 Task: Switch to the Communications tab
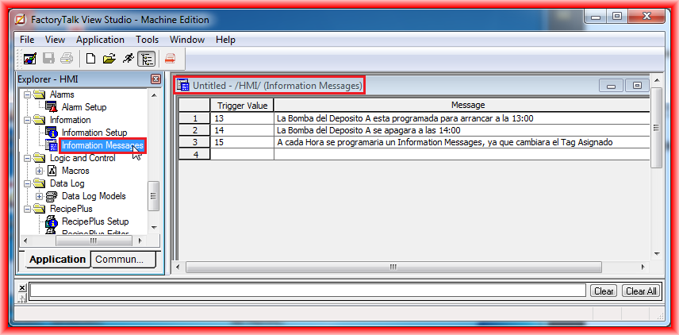122,260
